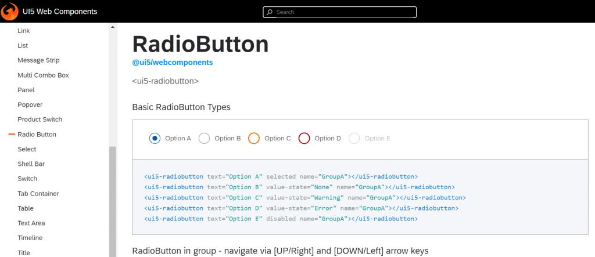Click the code line with value-state="Warning"

tap(305, 198)
